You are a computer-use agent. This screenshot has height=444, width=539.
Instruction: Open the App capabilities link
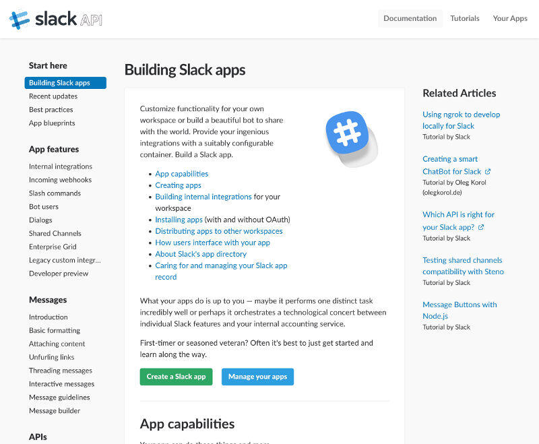point(181,174)
